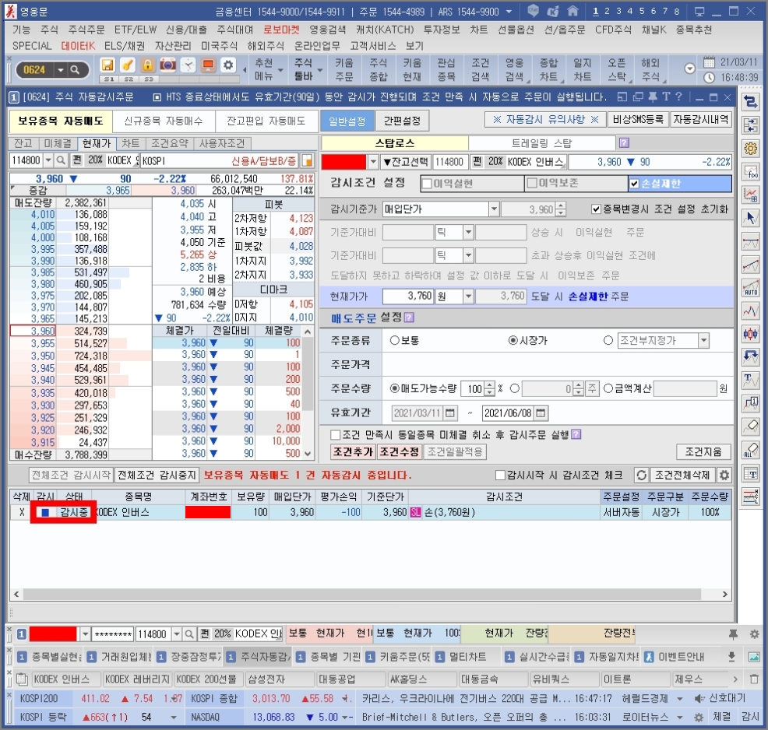
Task: Open the 매입단가 reference price dropdown
Action: [x=494, y=209]
